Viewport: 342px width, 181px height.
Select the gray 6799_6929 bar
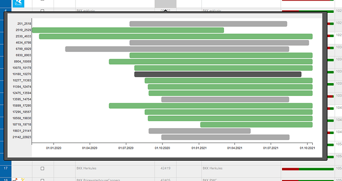tap(177, 49)
